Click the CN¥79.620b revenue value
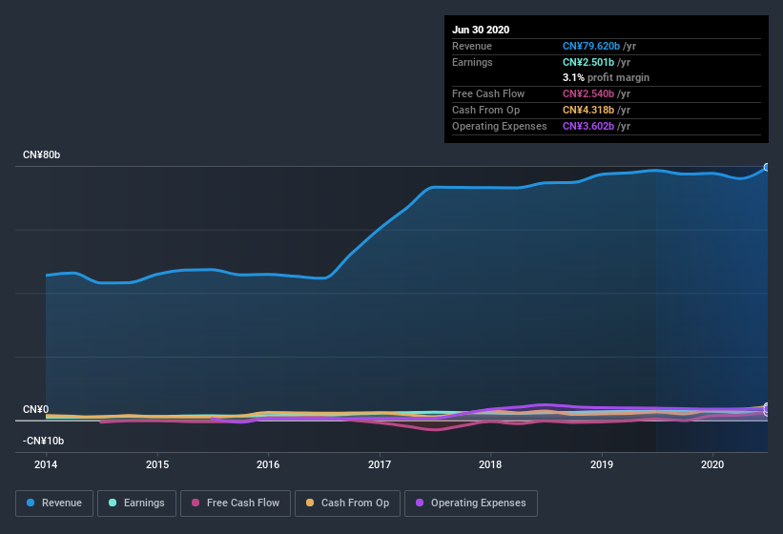 tap(591, 47)
